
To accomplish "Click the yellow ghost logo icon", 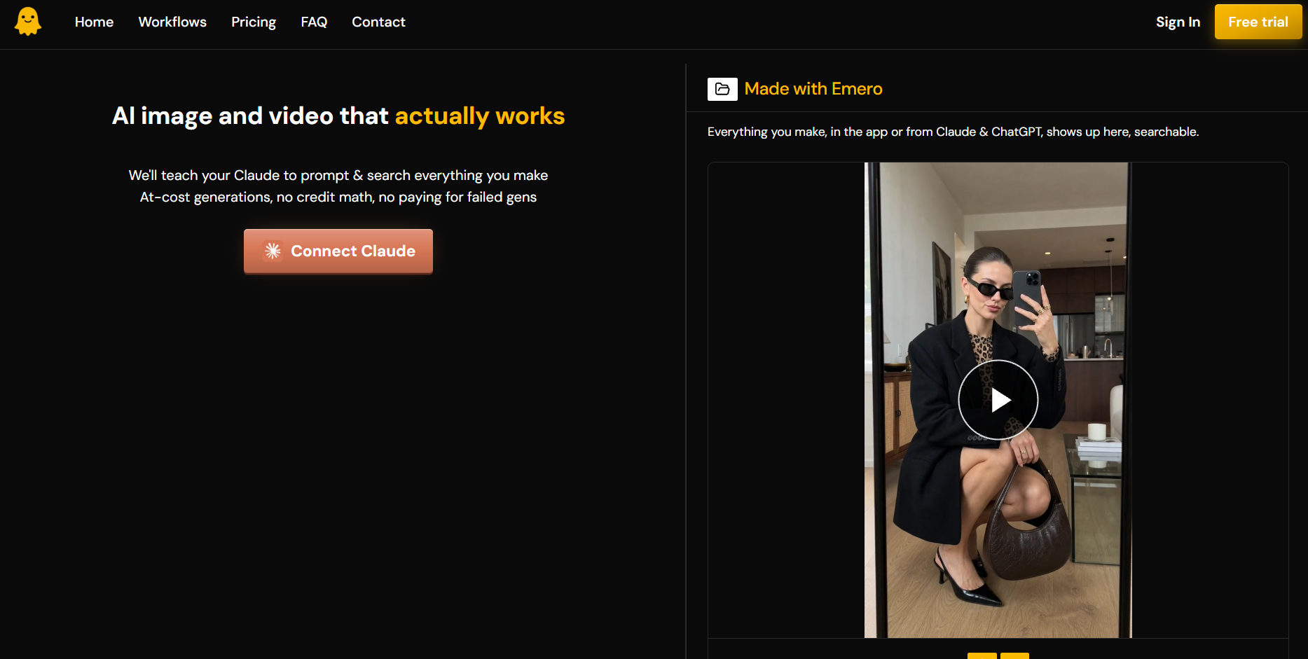I will pyautogui.click(x=28, y=22).
